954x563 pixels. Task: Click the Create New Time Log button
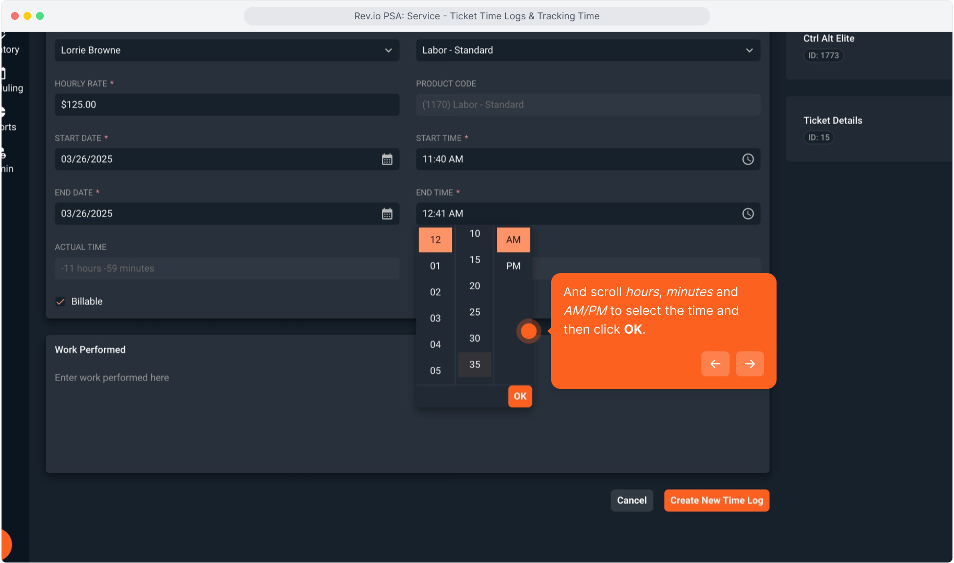click(716, 500)
